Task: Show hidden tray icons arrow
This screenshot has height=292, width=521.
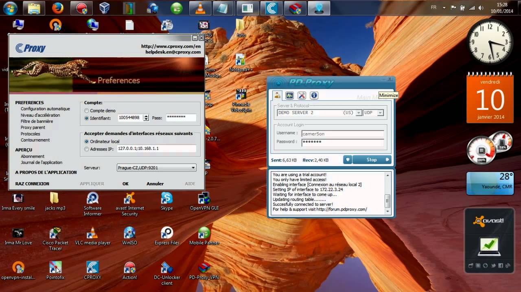Action: point(444,8)
